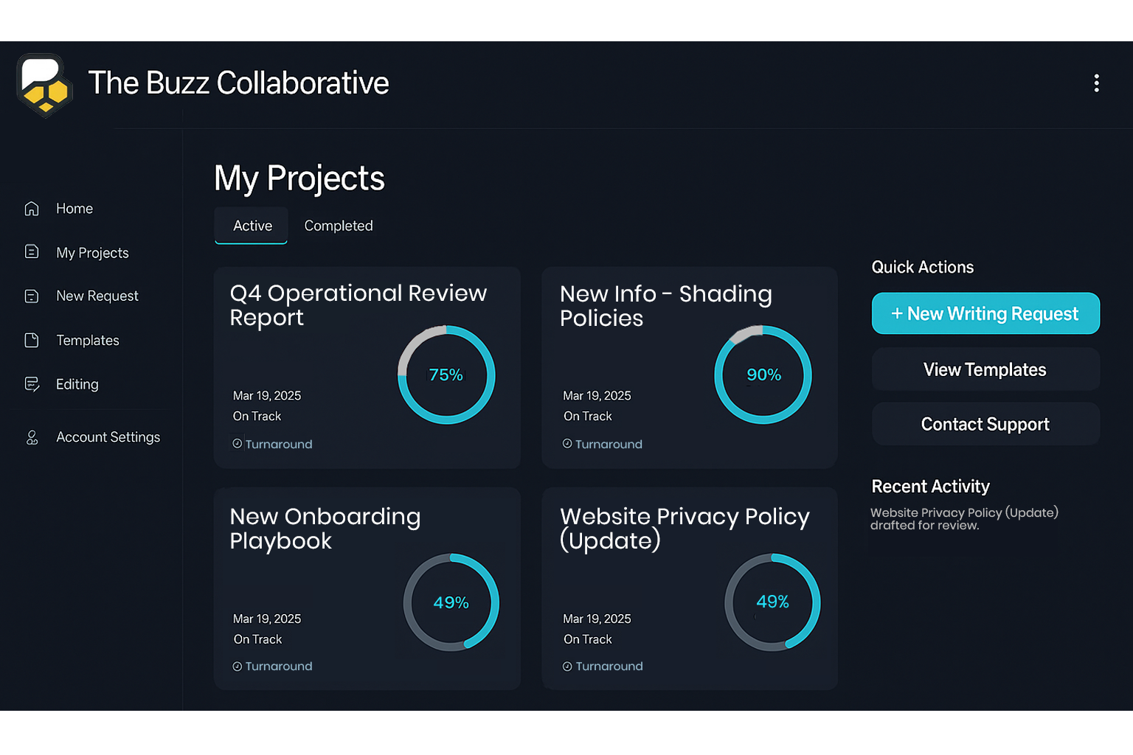The height and width of the screenshot is (755, 1133).
Task: Click View Templates under Quick Actions
Action: [x=985, y=369]
